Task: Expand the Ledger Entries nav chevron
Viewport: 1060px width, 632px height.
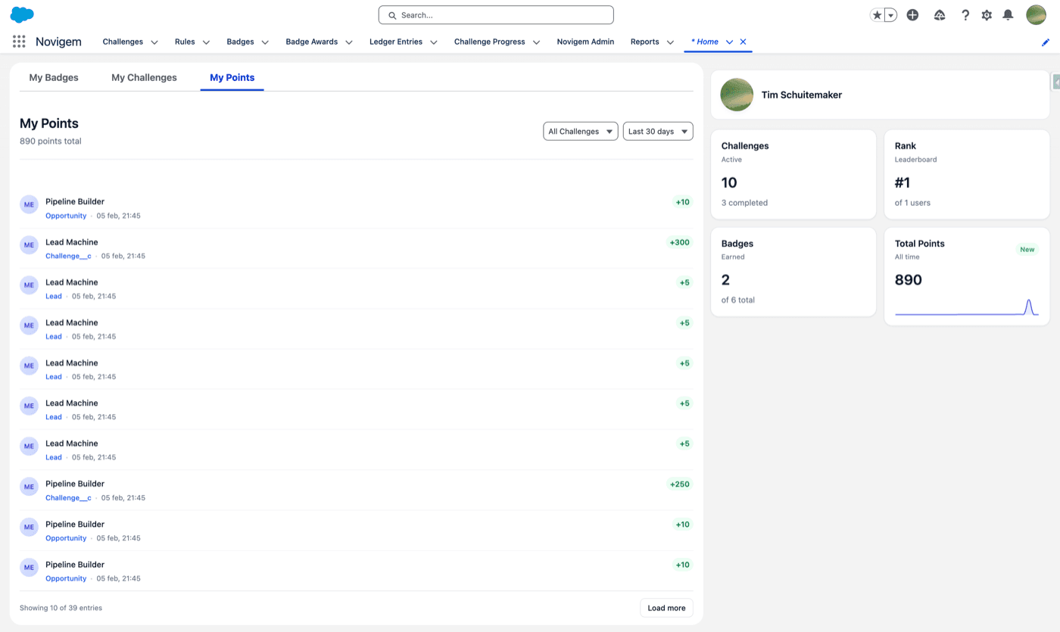Action: click(434, 42)
